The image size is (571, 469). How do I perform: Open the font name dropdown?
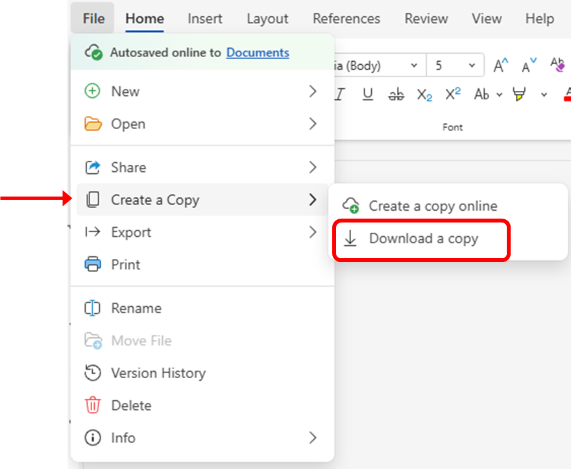click(x=414, y=66)
